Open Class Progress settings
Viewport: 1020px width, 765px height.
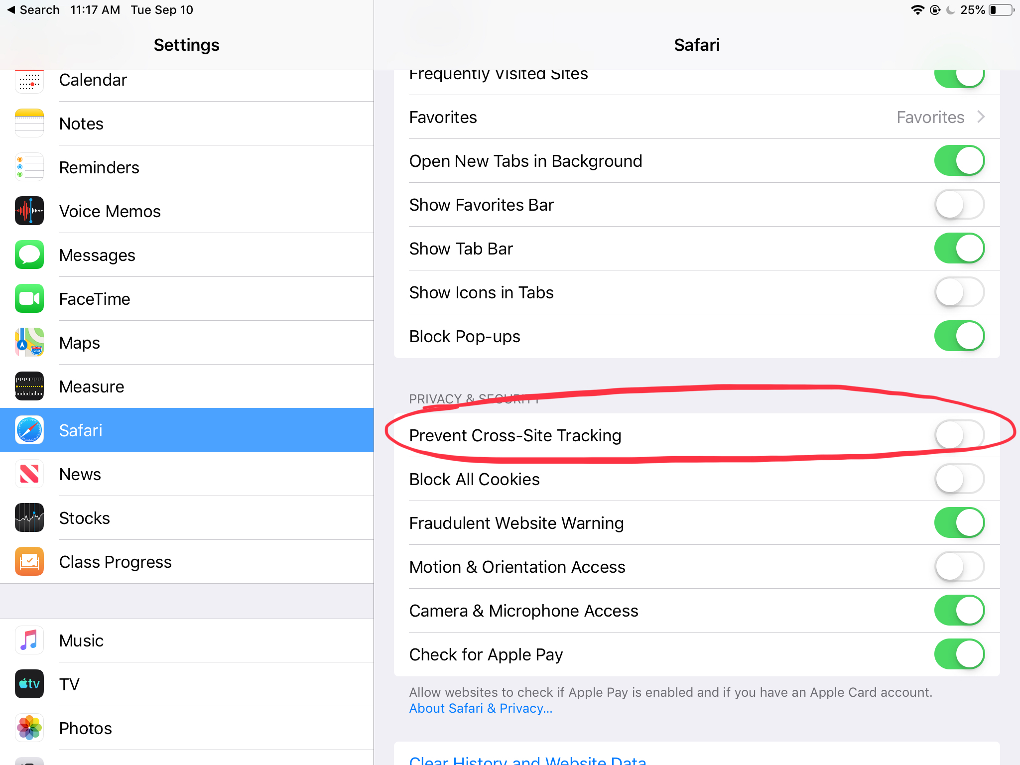187,562
